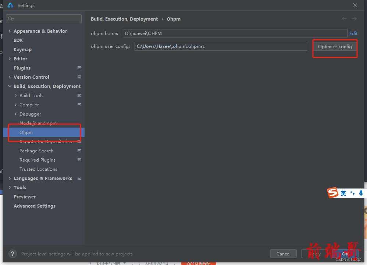
Task: Open Trusted Locations settings
Action: tap(38, 169)
